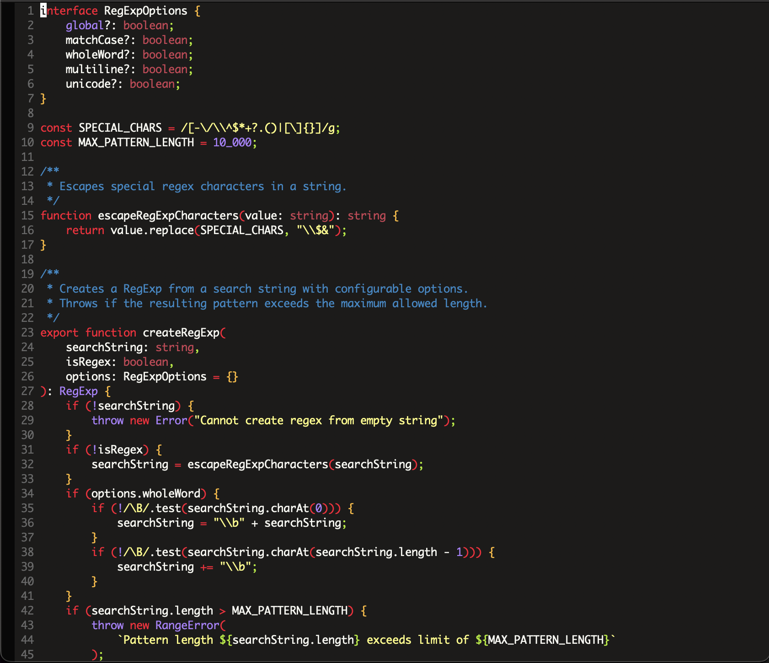Click 'throw' keyword on line 43
The height and width of the screenshot is (663, 769).
(x=107, y=625)
